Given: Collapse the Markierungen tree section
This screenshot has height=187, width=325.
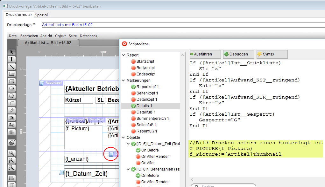Looking at the screenshot, I should pos(124,81).
